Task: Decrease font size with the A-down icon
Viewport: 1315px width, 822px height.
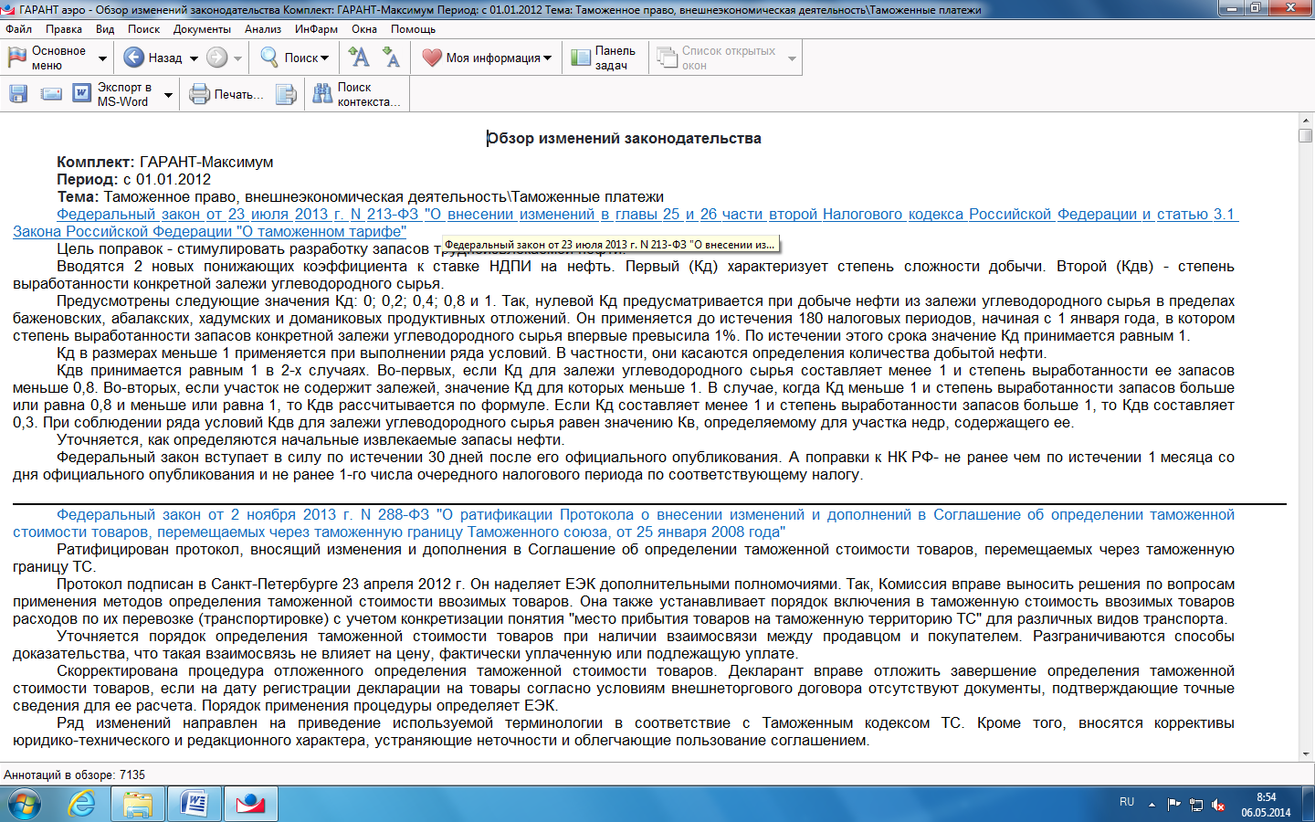Action: coord(391,58)
